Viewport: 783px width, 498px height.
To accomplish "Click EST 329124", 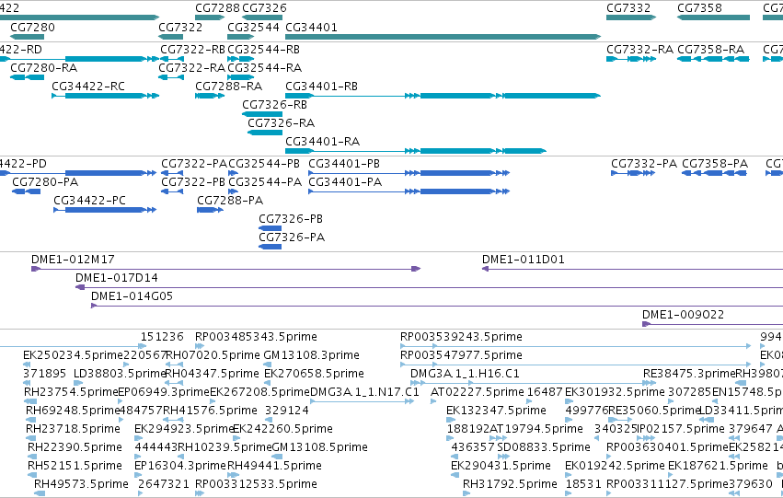I will click(268, 420).
